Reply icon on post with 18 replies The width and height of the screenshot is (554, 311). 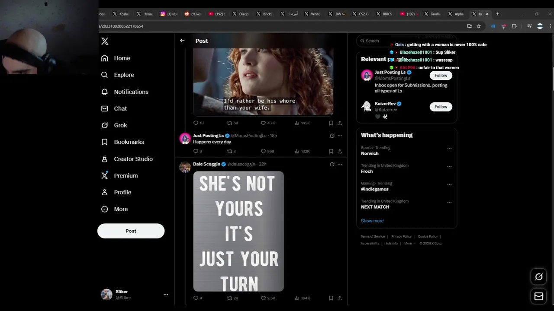tap(196, 123)
